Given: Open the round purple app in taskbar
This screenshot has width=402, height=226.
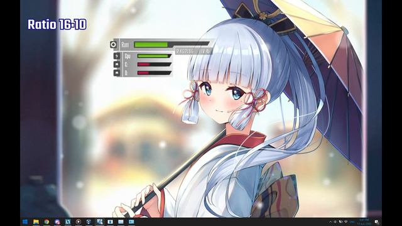Looking at the screenshot, I should point(57,222).
